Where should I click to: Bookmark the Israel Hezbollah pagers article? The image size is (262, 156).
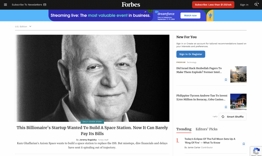pos(226,80)
